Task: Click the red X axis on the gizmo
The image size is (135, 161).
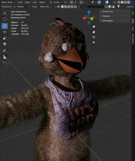Action: pyautogui.click(x=84, y=18)
